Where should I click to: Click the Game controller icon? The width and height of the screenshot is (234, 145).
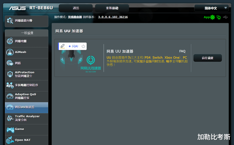tap(10, 129)
